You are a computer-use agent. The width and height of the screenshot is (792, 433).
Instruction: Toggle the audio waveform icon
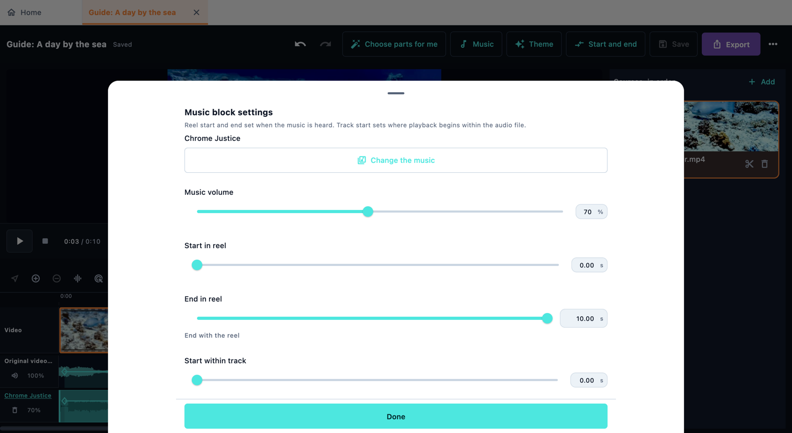coord(78,279)
